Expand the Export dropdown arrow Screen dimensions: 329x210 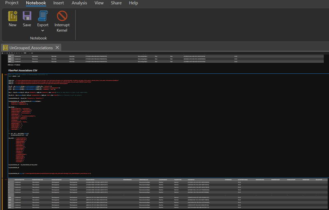click(43, 31)
